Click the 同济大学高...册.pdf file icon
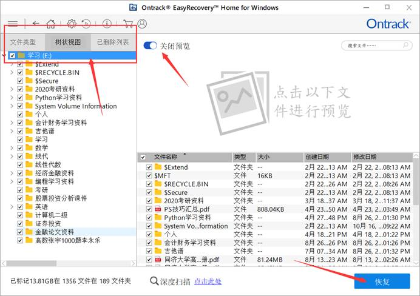Viewport: 420px width, 296px height. tap(158, 260)
